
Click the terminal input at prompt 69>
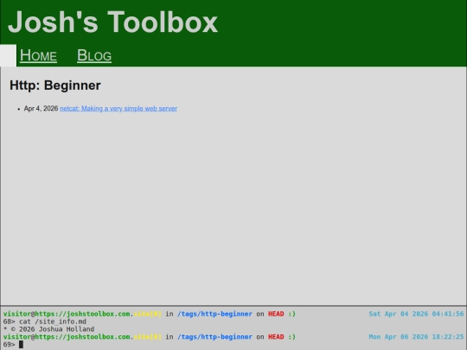(21, 344)
